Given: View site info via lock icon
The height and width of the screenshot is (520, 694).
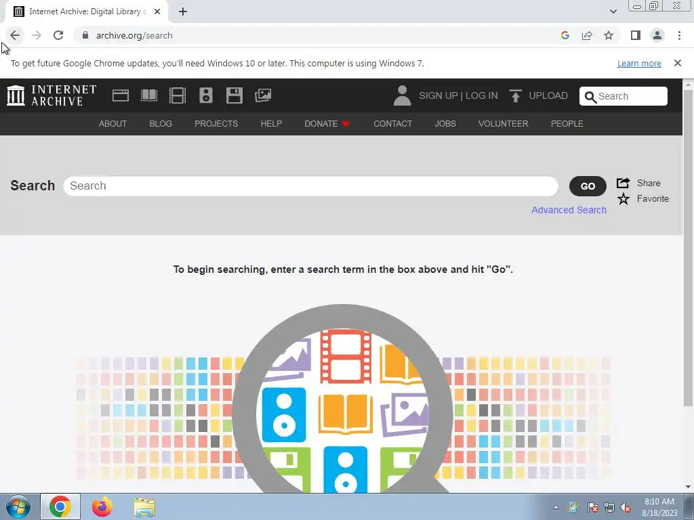Looking at the screenshot, I should (x=85, y=35).
